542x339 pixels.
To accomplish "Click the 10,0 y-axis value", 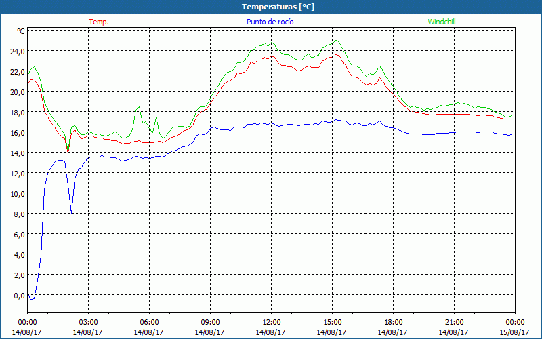I will click(x=18, y=194).
